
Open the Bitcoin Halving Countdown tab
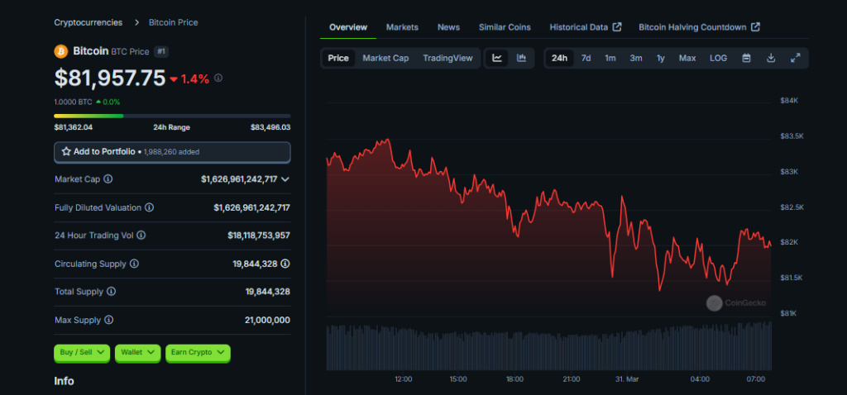pos(699,27)
